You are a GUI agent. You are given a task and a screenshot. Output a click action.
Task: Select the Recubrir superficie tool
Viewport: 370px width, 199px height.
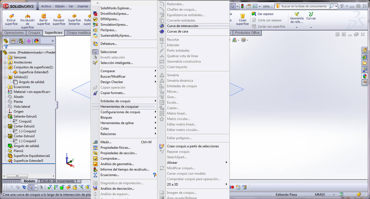point(59,20)
